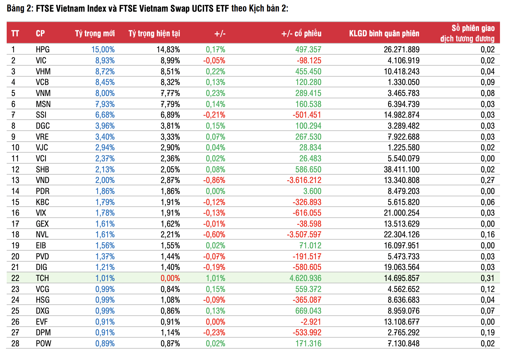The image size is (511, 356).
Task: Select the GEX ticker cell
Action: coord(42,224)
